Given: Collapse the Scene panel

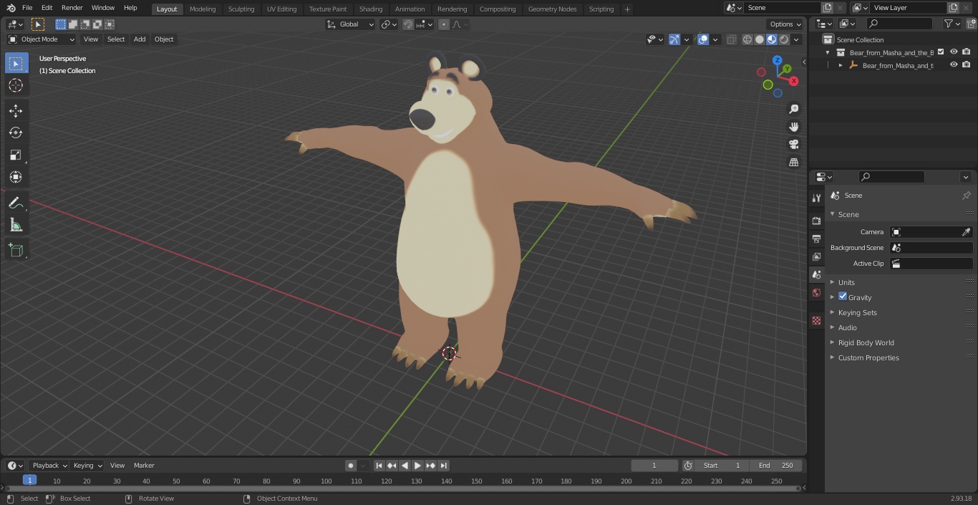Looking at the screenshot, I should pos(848,214).
